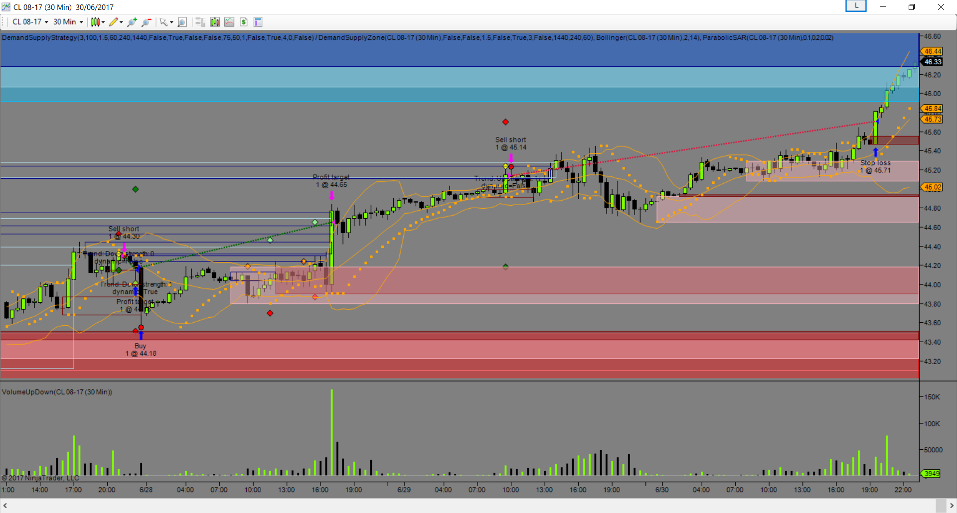Click the horizontal scrollbar thumb

point(941,506)
